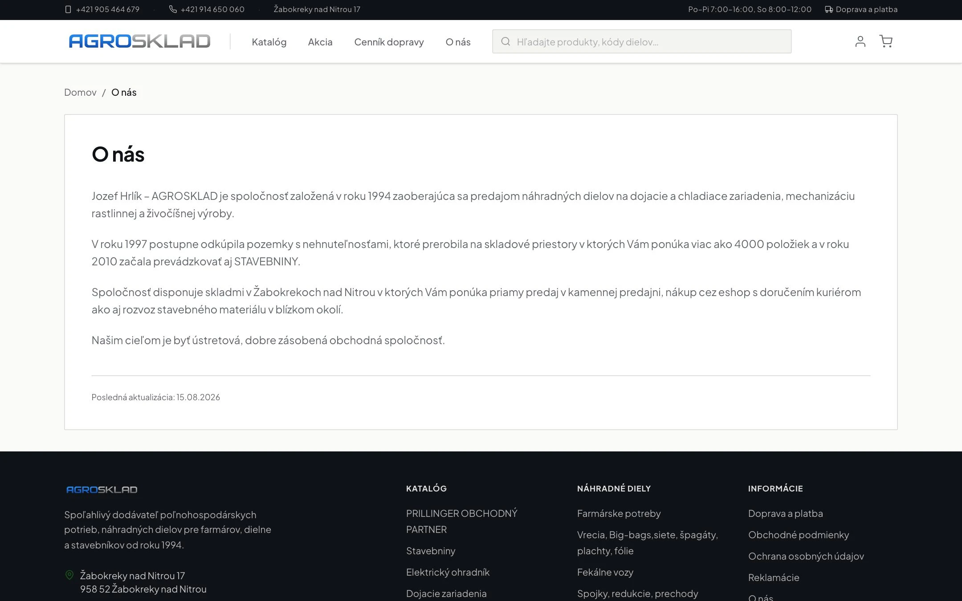The image size is (962, 601).
Task: Open the Doprava a platba top bar link
Action: pyautogui.click(x=866, y=9)
